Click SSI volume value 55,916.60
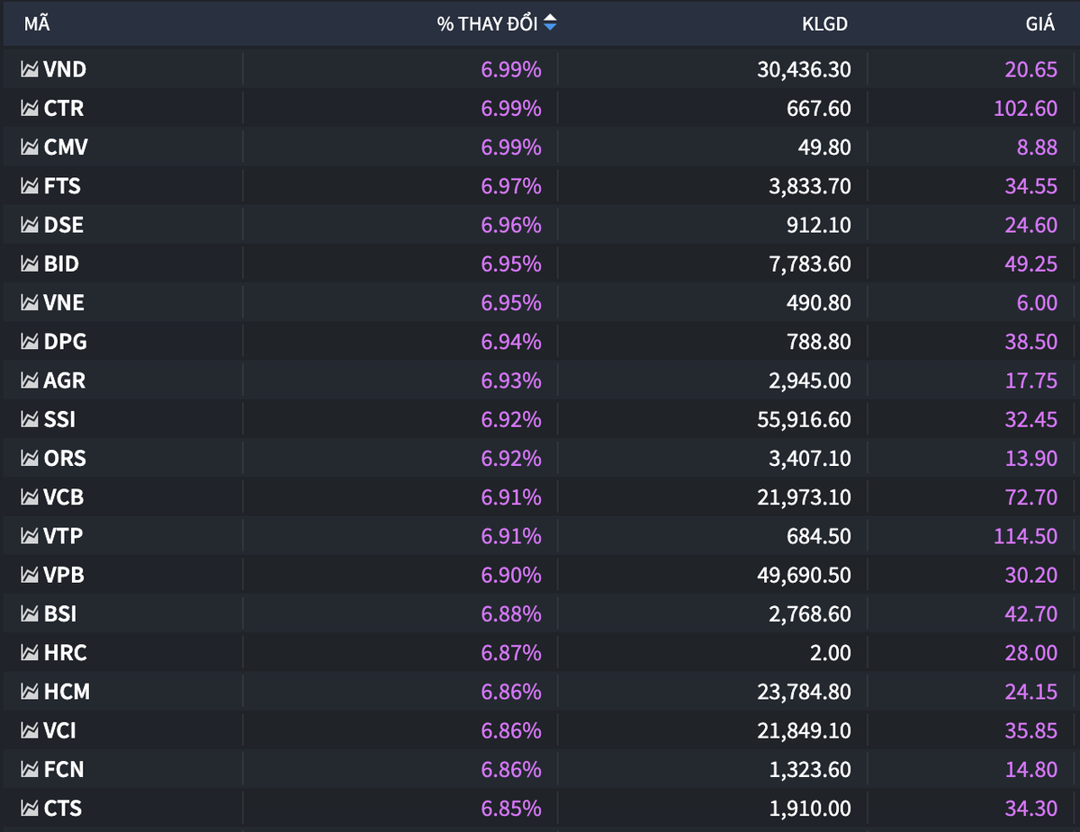This screenshot has height=832, width=1080. [804, 419]
